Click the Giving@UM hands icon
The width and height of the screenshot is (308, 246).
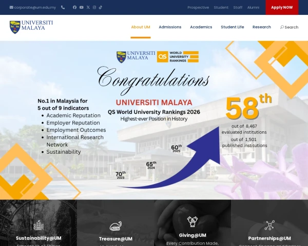point(192,222)
